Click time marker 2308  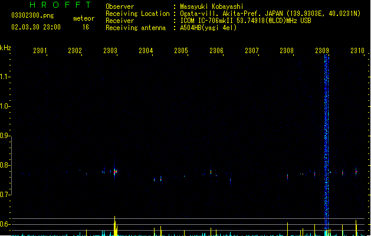pyautogui.click(x=287, y=51)
